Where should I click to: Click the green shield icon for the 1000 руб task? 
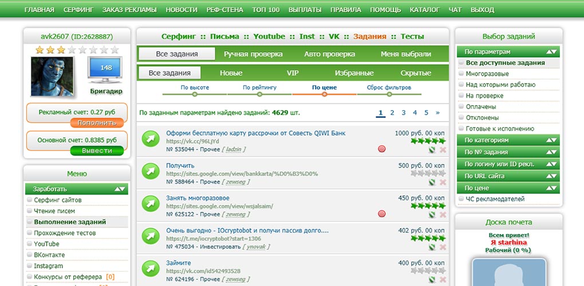432,150
